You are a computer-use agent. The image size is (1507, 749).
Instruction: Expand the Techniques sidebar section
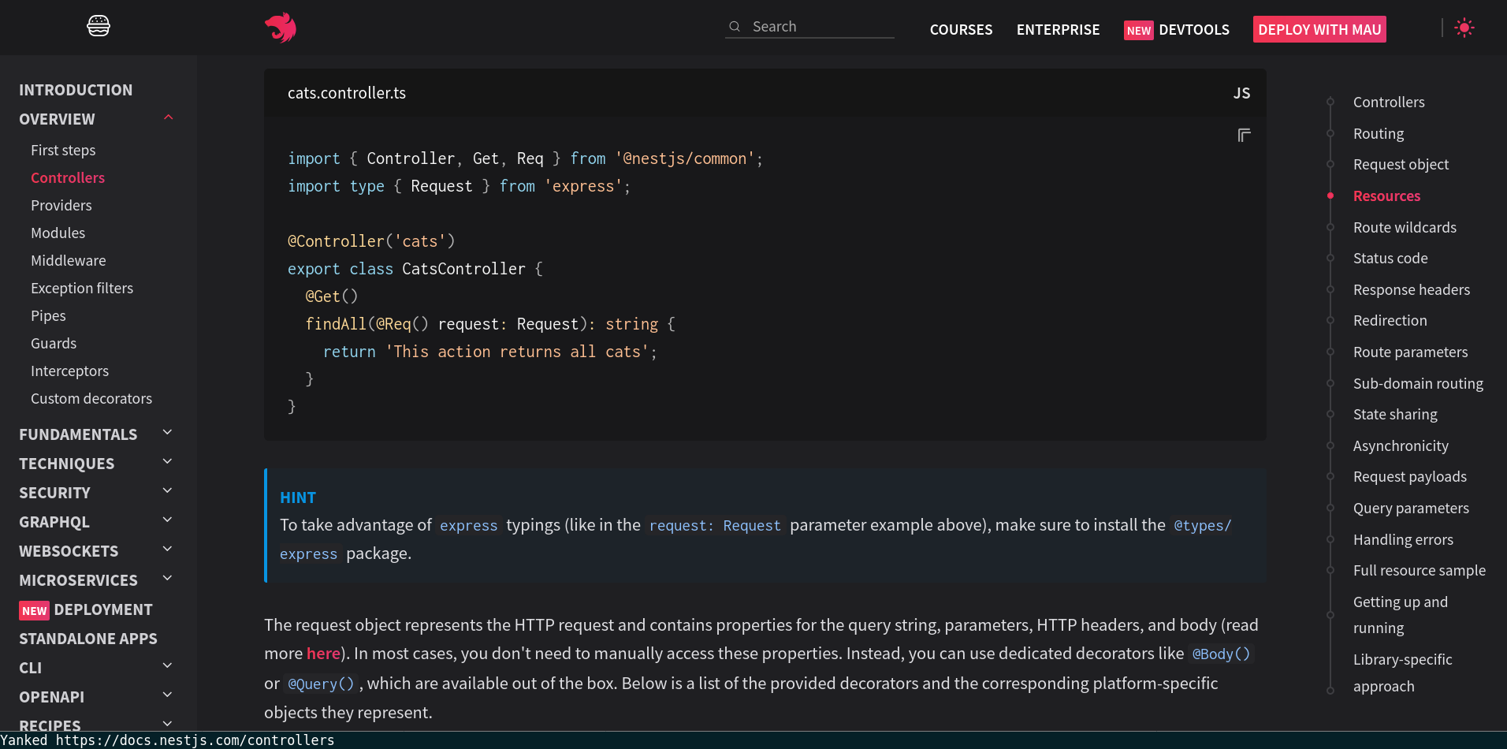[x=167, y=462]
